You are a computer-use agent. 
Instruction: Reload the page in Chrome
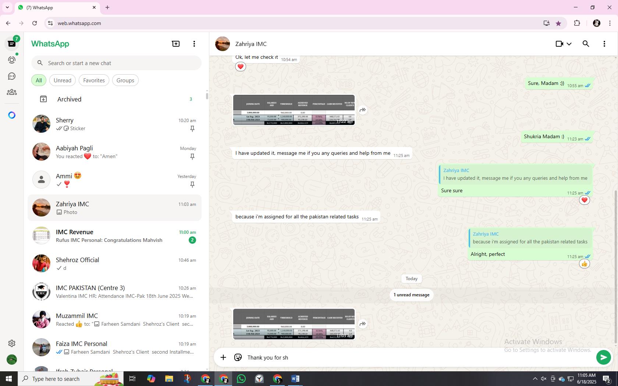(35, 23)
